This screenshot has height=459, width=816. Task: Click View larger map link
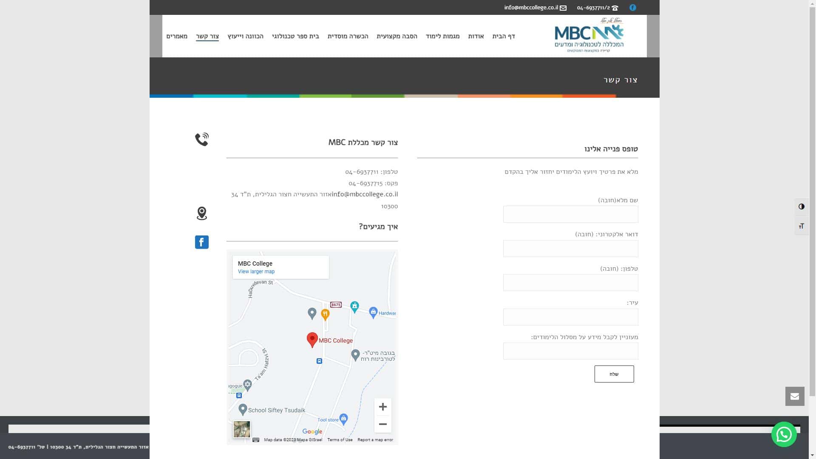[x=256, y=272]
